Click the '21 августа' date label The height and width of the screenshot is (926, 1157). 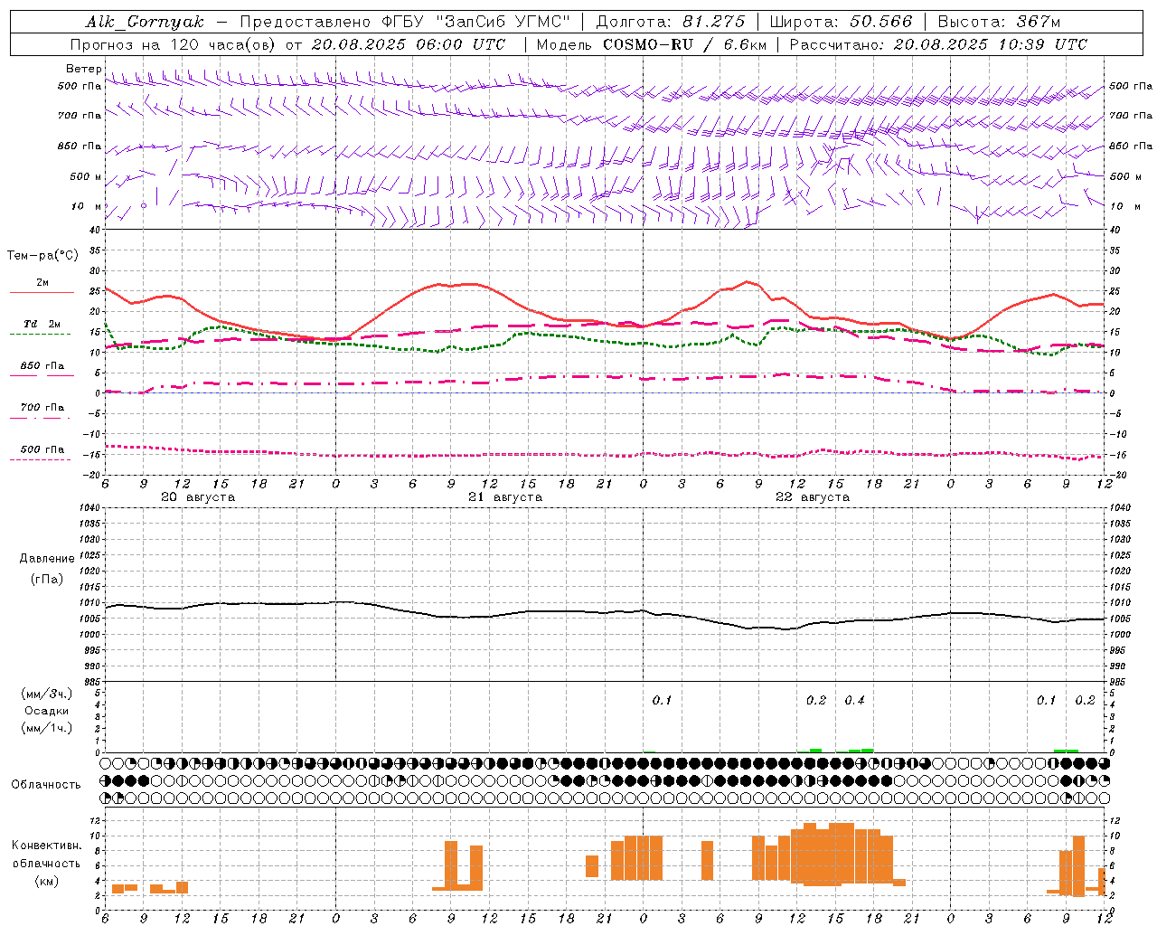(x=505, y=497)
